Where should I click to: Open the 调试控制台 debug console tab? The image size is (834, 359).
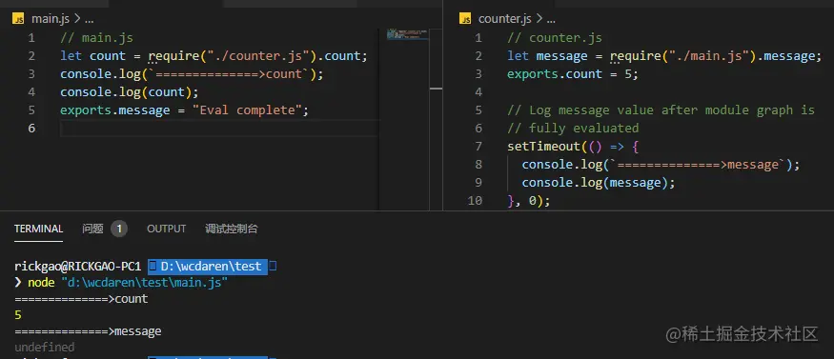coord(232,229)
